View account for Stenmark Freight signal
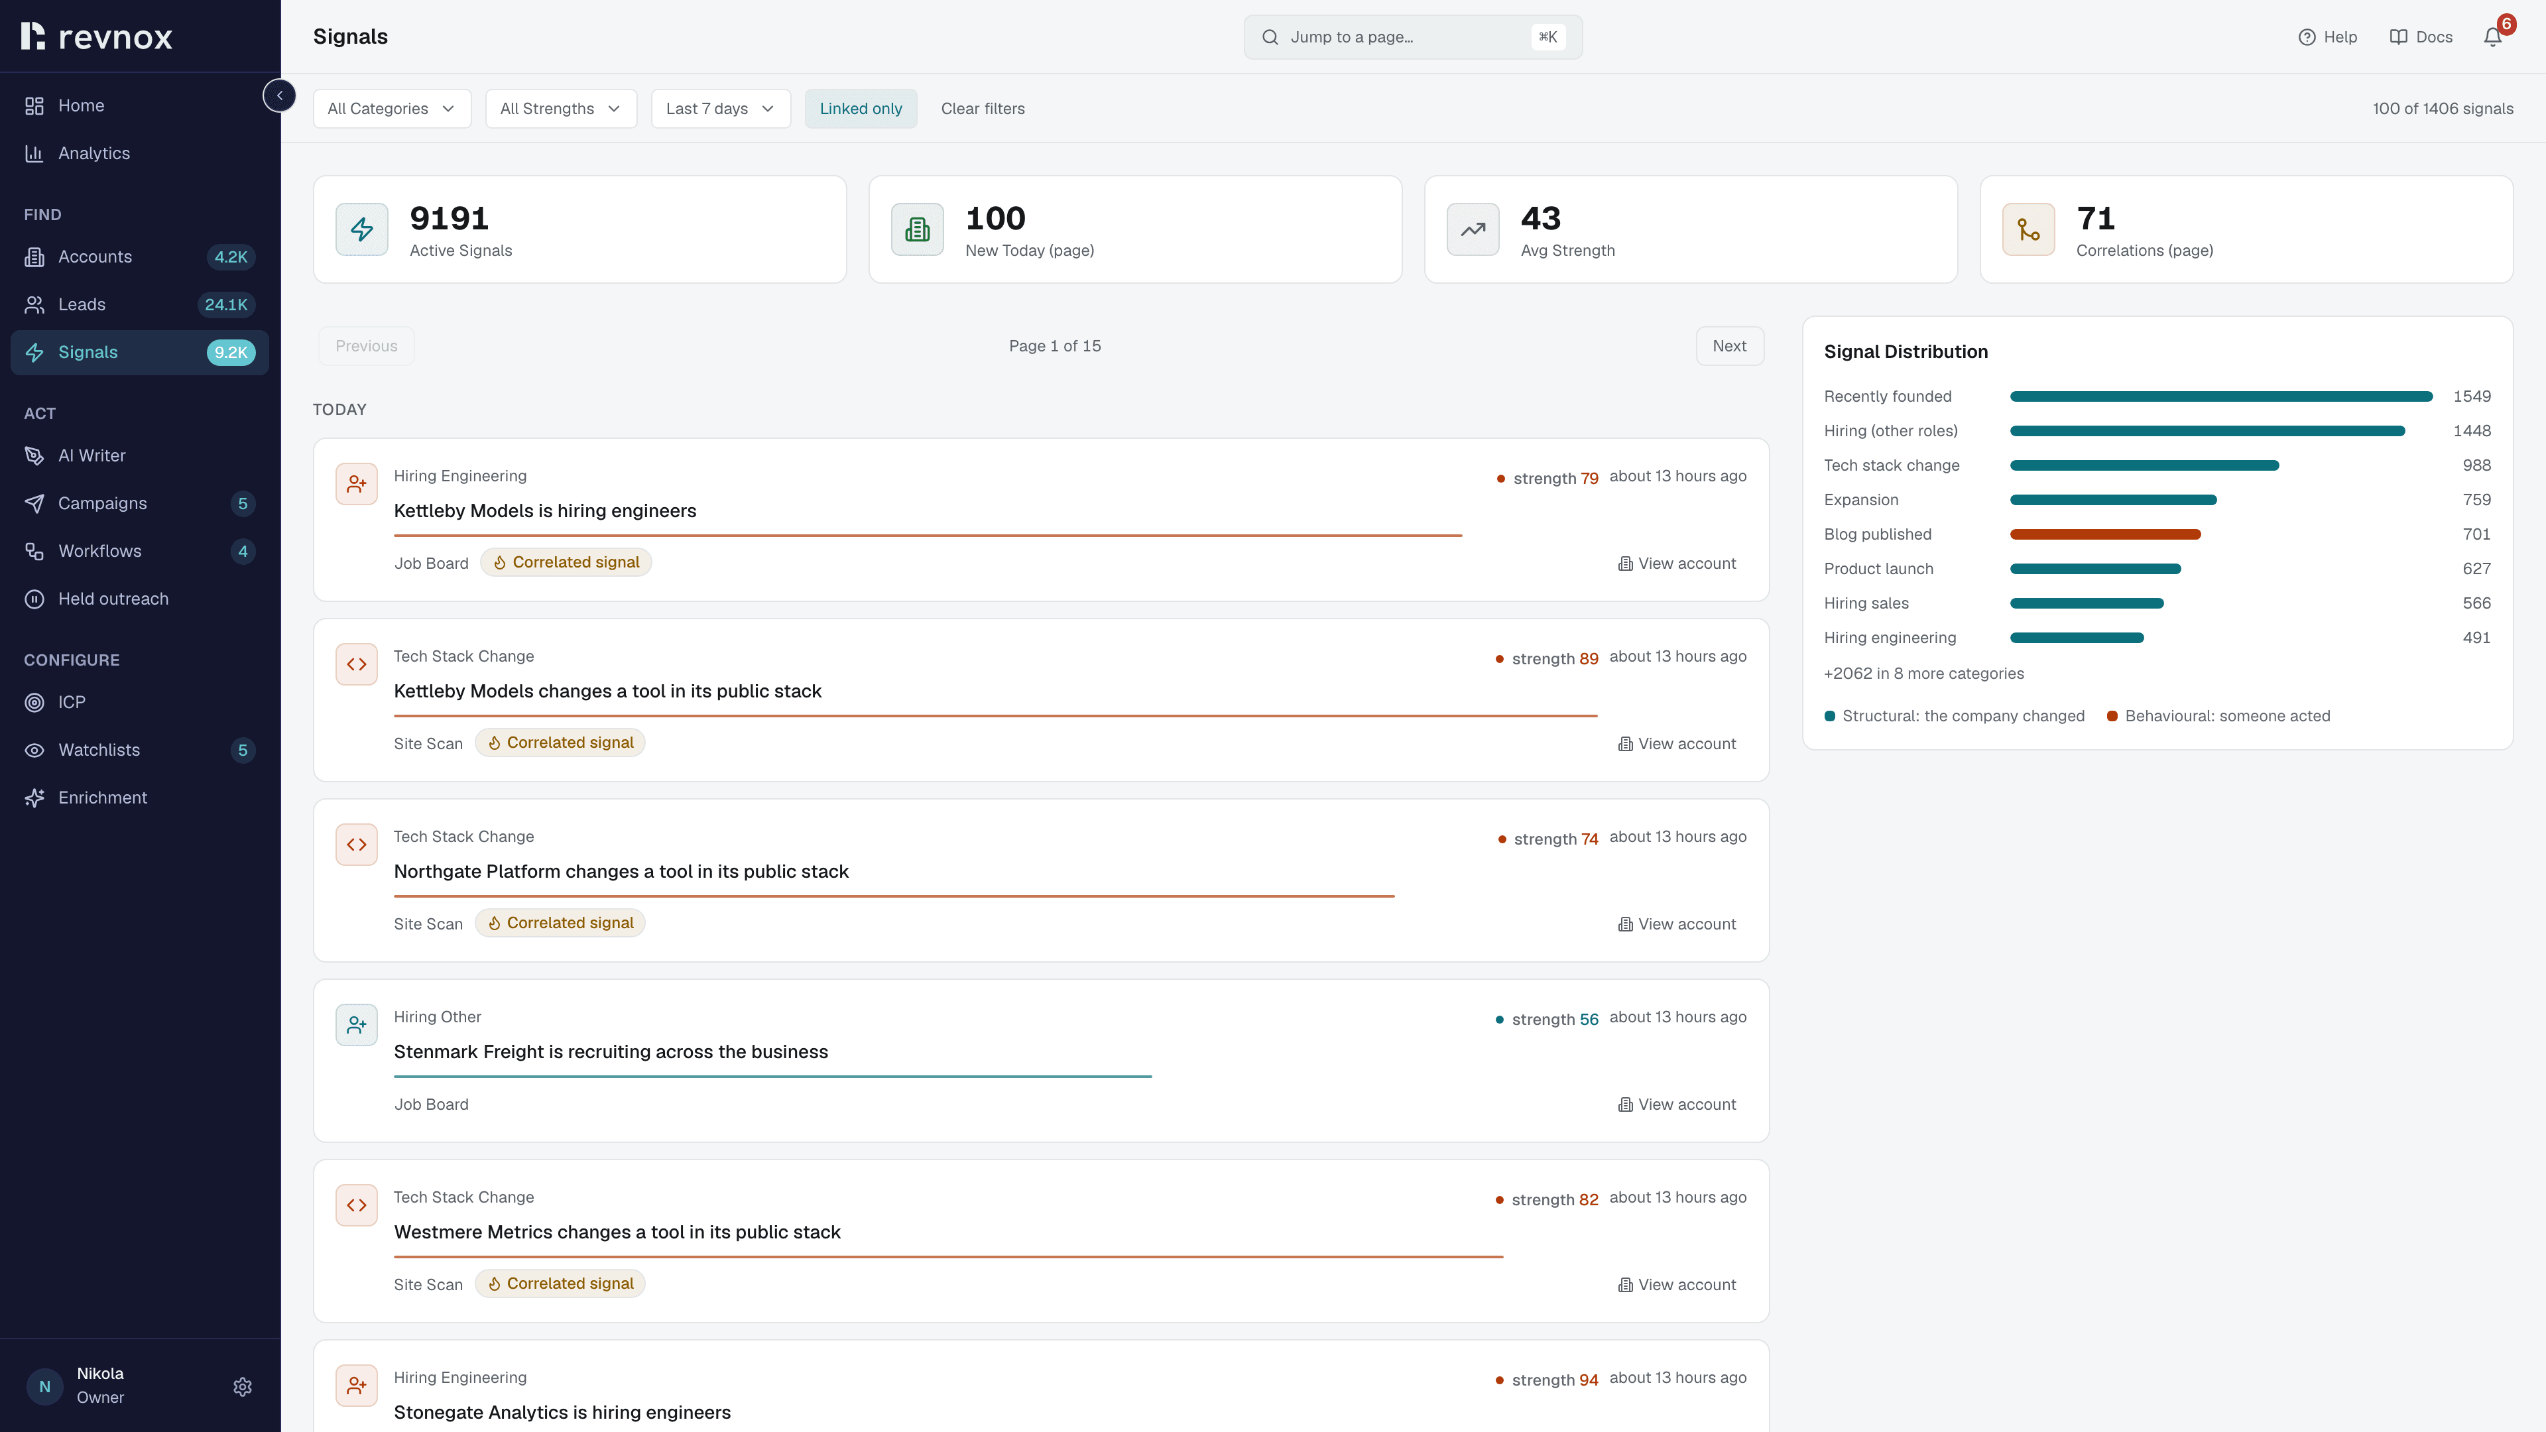This screenshot has height=1432, width=2546. 1676,1105
